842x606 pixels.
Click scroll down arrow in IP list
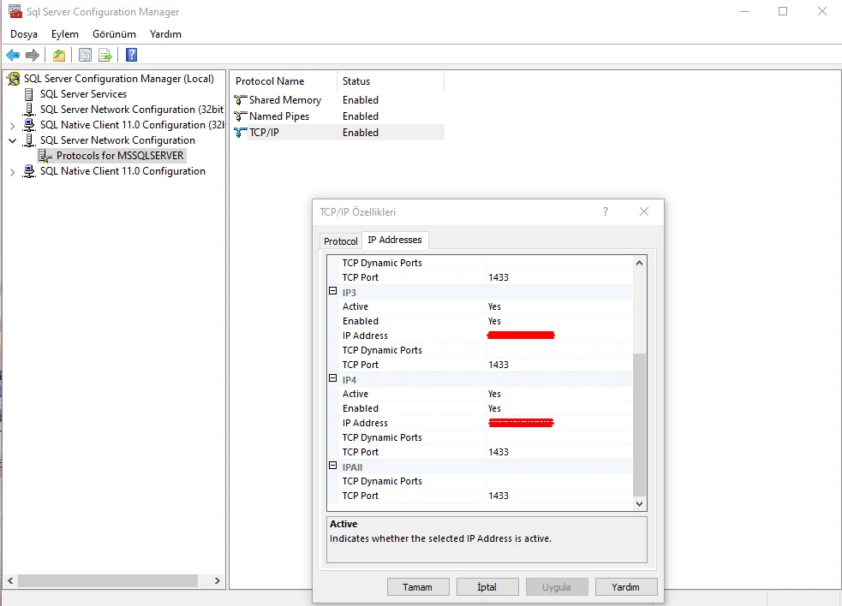(639, 503)
